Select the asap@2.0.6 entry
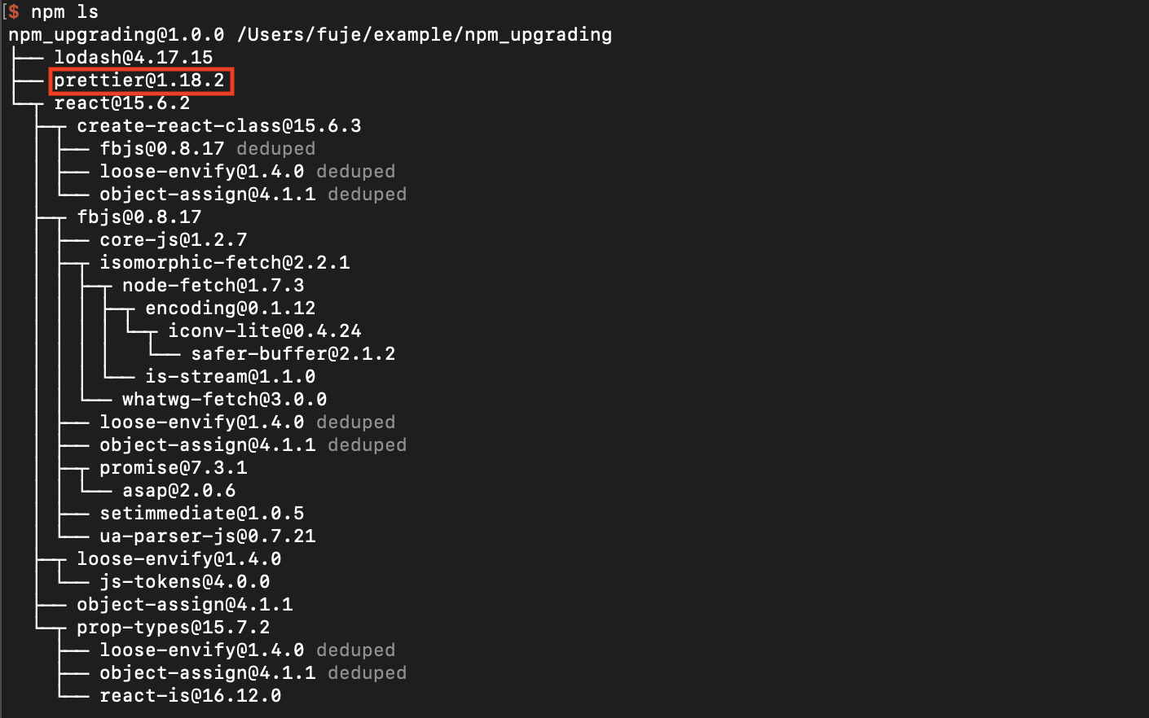Viewport: 1149px width, 718px height. tap(179, 491)
